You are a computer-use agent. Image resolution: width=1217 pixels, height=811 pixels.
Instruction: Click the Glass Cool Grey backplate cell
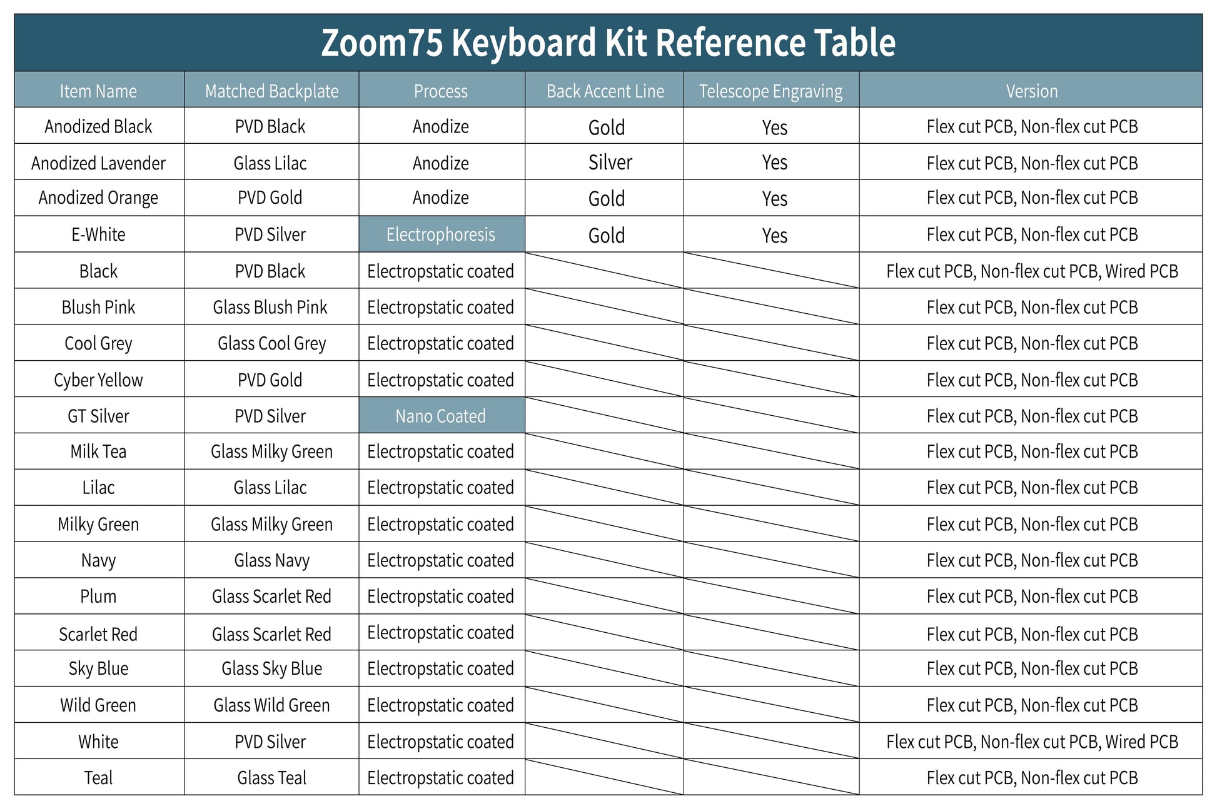[271, 343]
